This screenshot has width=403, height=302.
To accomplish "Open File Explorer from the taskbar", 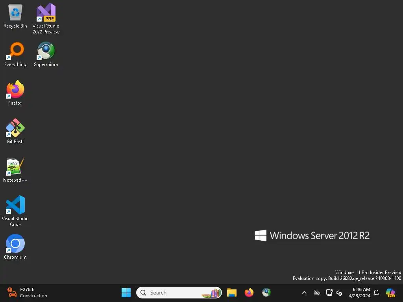I will (231, 293).
